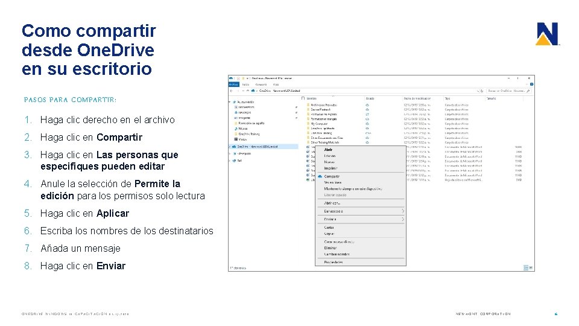Expand the Este equipo tree node
This screenshot has width=579, height=326.
(230, 153)
